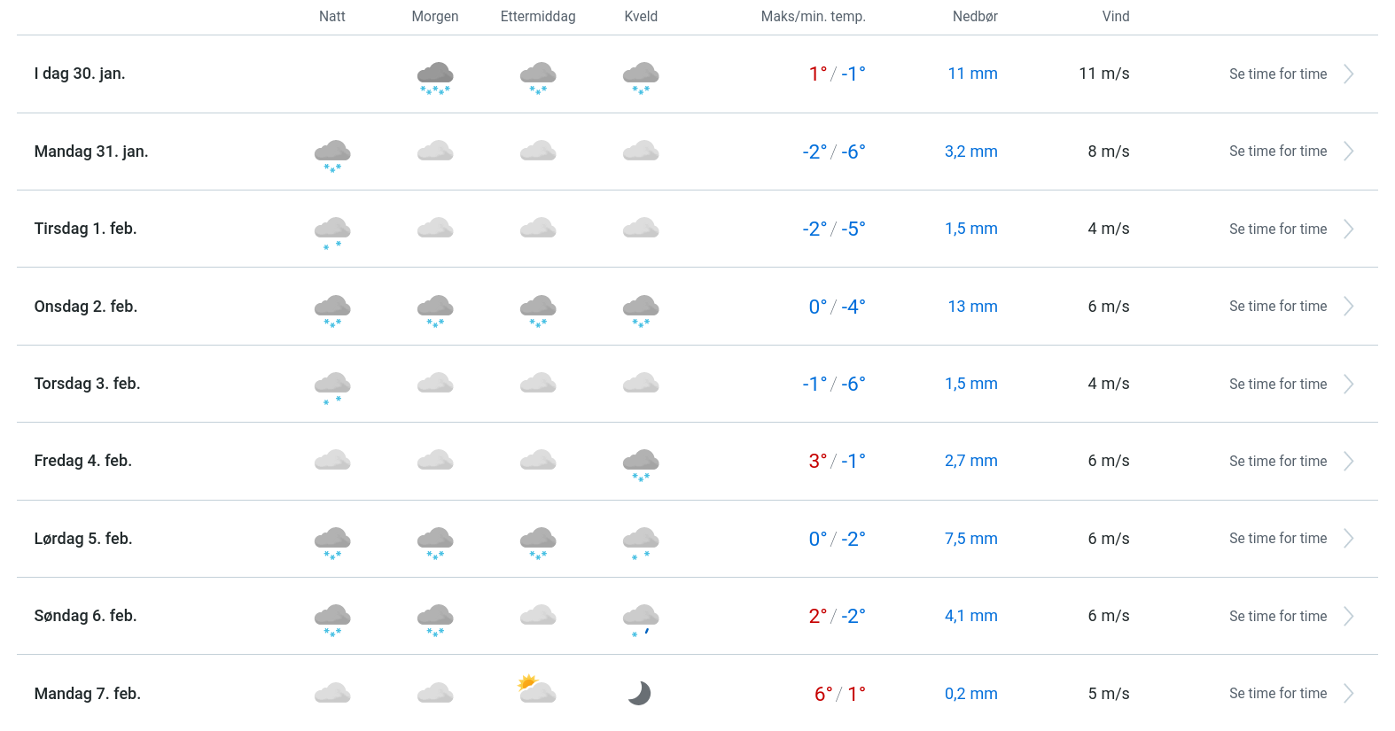Open 'Se time for time' for Fredag 4. feb.

click(1277, 462)
